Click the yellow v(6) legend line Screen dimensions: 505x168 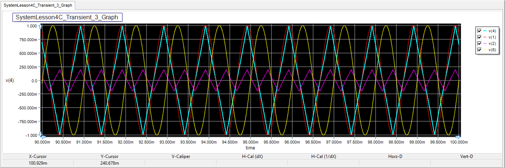(x=485, y=50)
